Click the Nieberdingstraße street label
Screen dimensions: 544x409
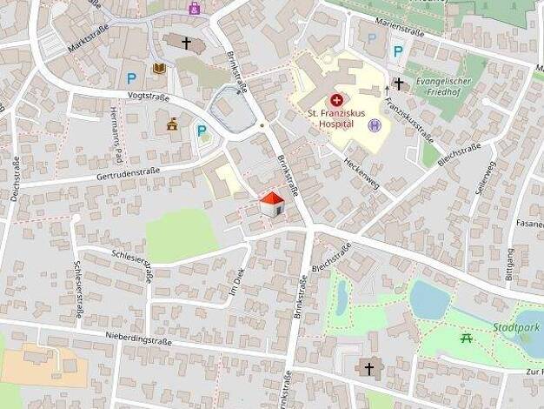click(139, 339)
